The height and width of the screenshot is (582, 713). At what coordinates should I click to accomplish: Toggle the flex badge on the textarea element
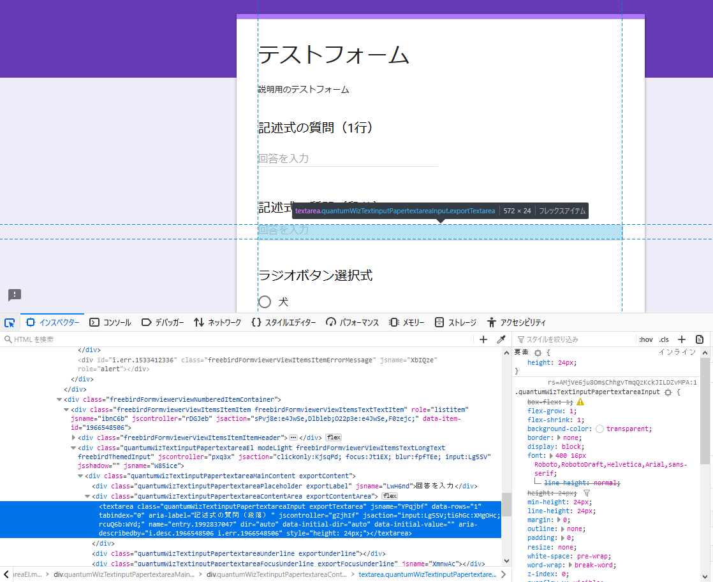[x=389, y=496]
